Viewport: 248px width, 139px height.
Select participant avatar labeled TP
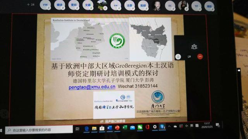pyautogui.click(x=196, y=6)
